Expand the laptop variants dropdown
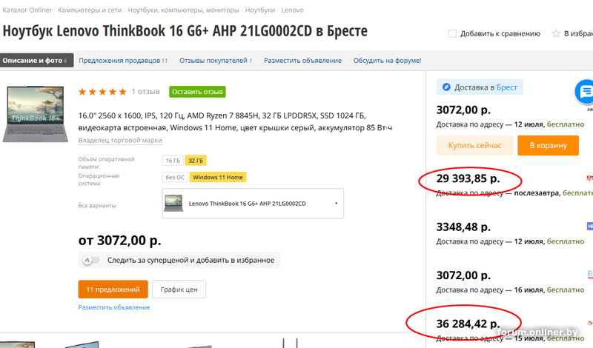This screenshot has width=593, height=348. [336, 203]
